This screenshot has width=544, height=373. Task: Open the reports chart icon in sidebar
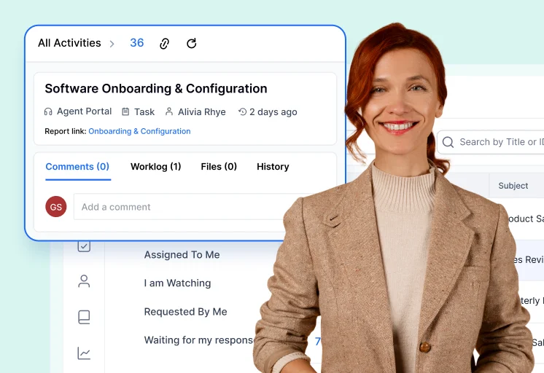click(x=84, y=353)
